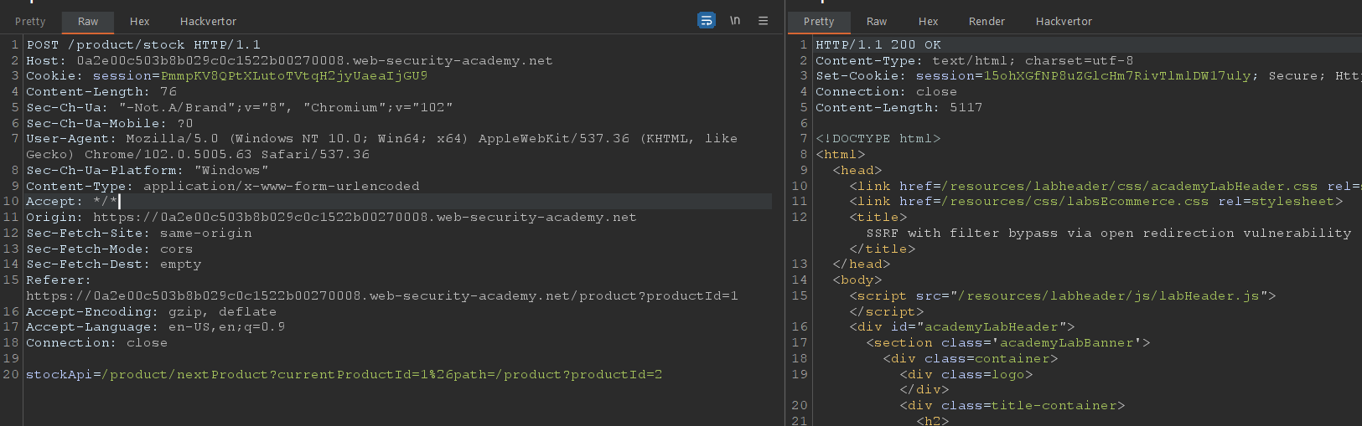1362x426 pixels.
Task: Select the request Raw tab
Action: point(88,22)
